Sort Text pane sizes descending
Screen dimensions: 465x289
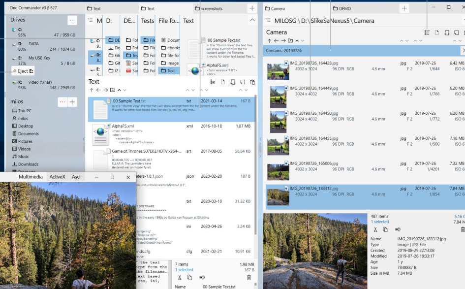tap(246, 90)
